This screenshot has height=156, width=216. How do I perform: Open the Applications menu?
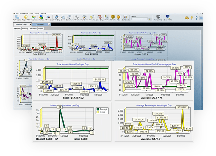click(24, 14)
